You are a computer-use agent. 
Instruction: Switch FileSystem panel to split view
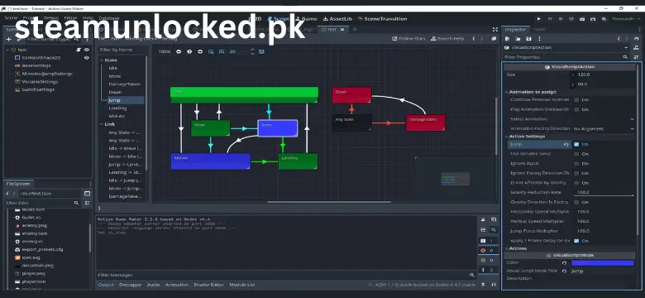tap(87, 194)
